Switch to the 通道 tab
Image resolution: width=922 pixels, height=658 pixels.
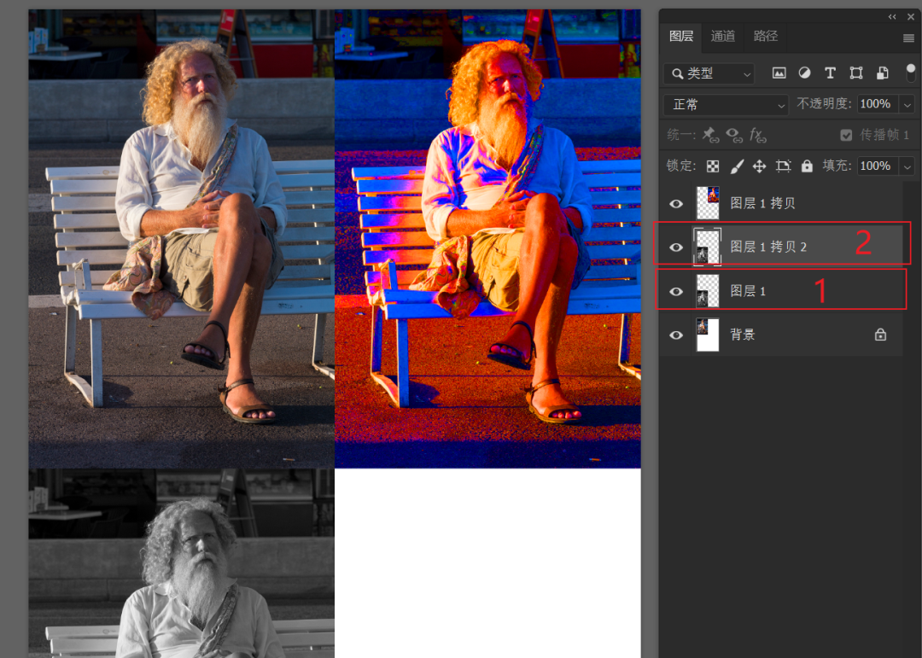pyautogui.click(x=723, y=37)
